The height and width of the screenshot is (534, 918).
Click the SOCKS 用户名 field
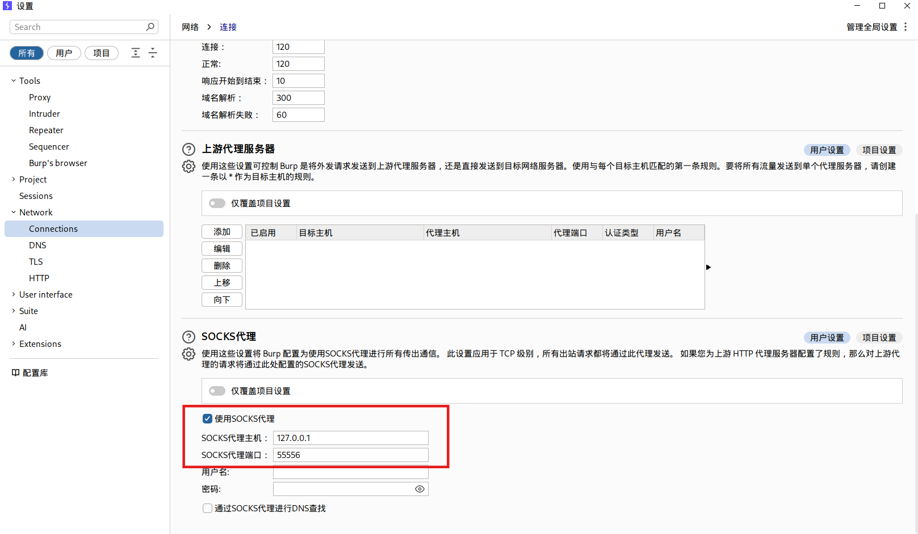tap(350, 473)
